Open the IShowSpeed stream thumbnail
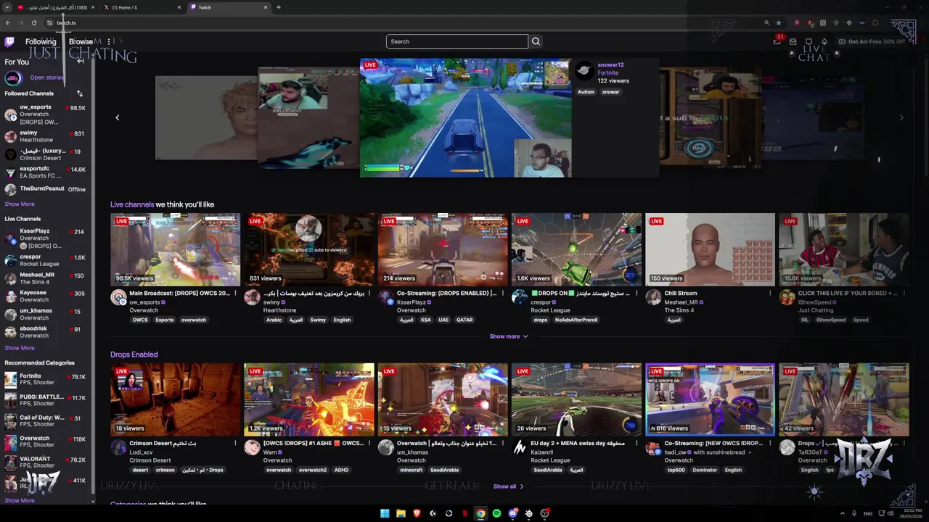Viewport: 929px width, 522px height. [843, 249]
